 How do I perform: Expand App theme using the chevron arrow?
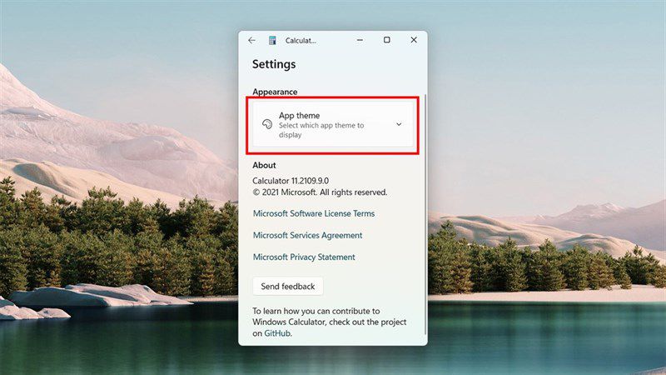tap(399, 124)
